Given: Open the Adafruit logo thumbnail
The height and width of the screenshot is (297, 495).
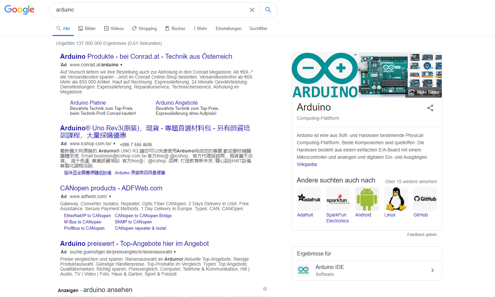Looking at the screenshot, I should pos(309,199).
